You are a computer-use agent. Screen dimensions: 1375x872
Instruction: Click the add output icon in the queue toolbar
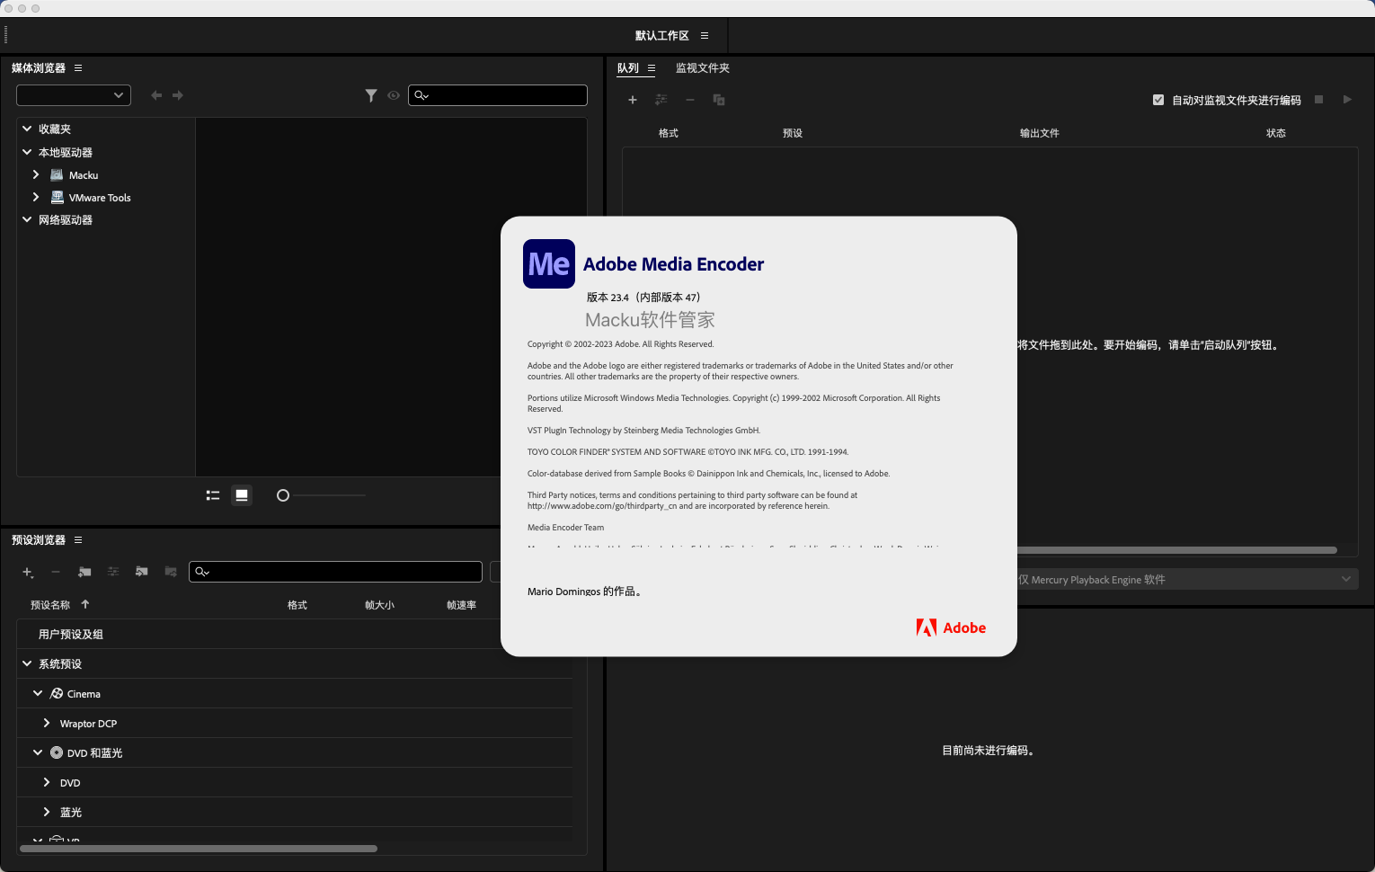661,100
